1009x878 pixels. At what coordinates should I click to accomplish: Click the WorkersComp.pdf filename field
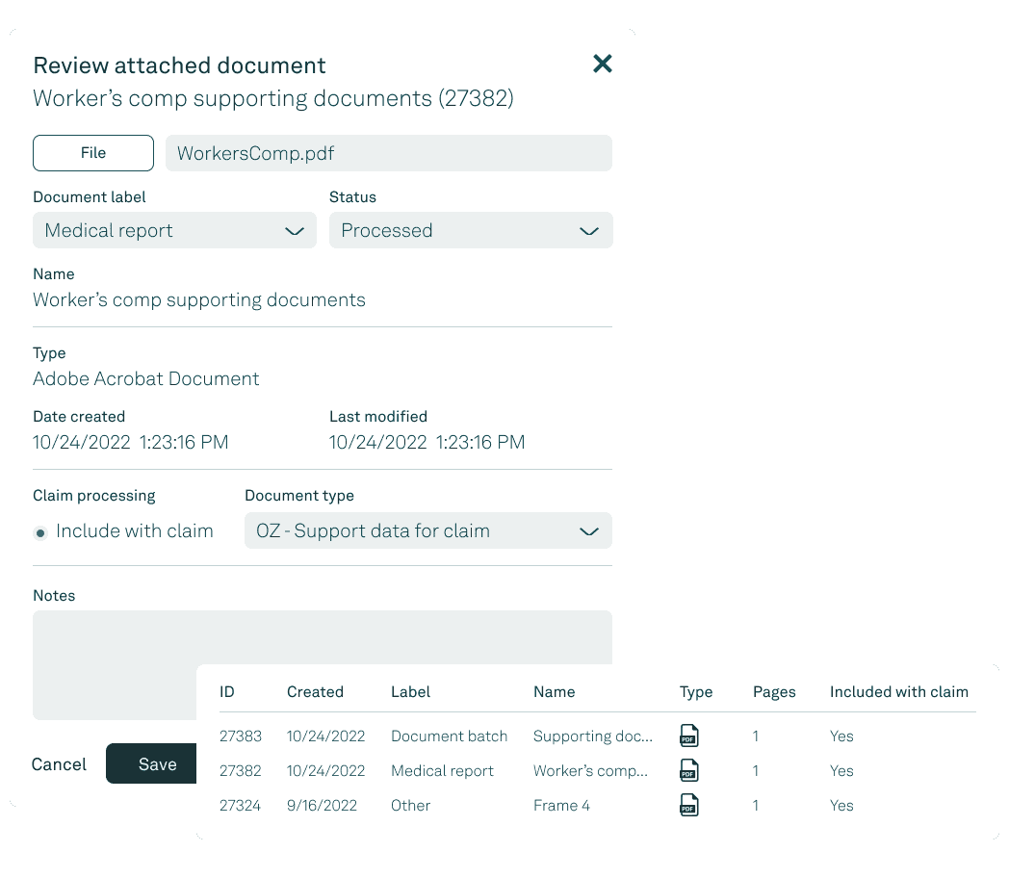388,153
